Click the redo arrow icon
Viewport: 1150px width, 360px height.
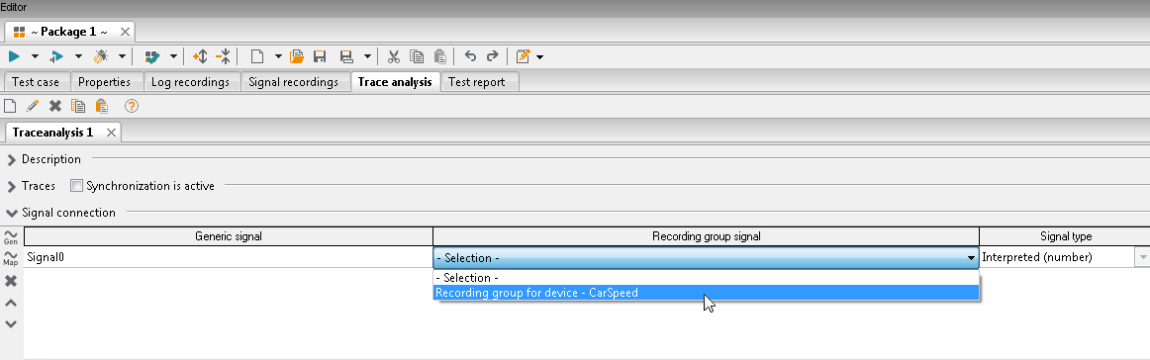point(493,56)
